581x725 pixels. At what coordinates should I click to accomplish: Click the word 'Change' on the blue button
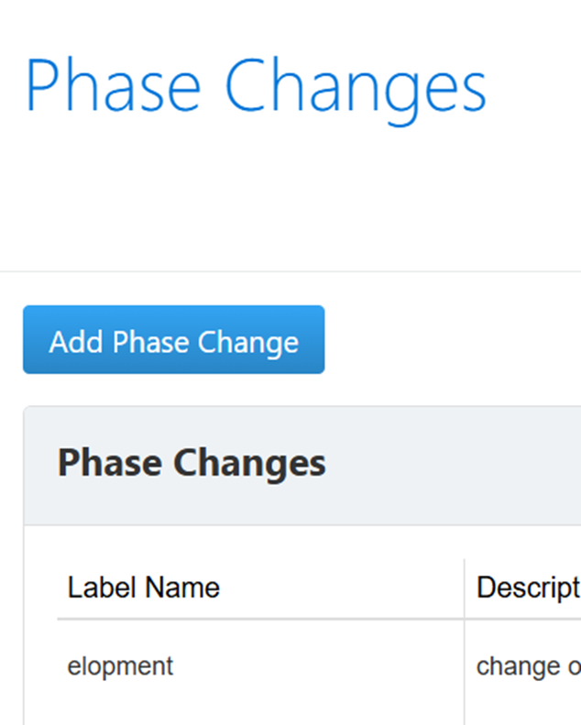pyautogui.click(x=248, y=343)
